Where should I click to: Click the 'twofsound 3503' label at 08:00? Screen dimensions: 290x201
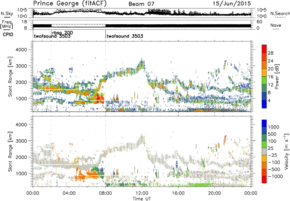point(125,36)
